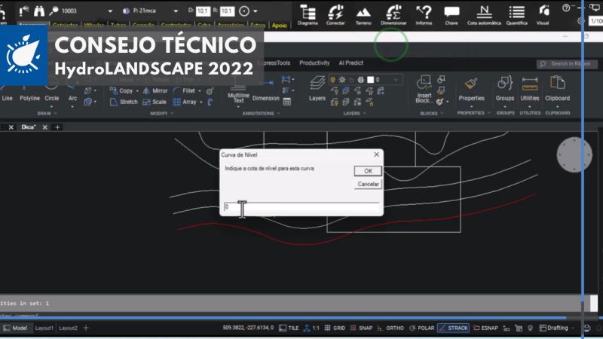Open the Terreno tool
603x339 pixels.
(x=363, y=14)
